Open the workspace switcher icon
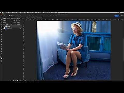The image size is (124, 93). coord(122,16)
